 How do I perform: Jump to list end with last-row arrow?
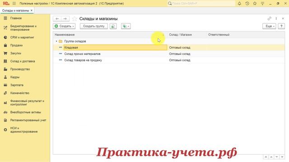pyautogui.click(x=282, y=157)
